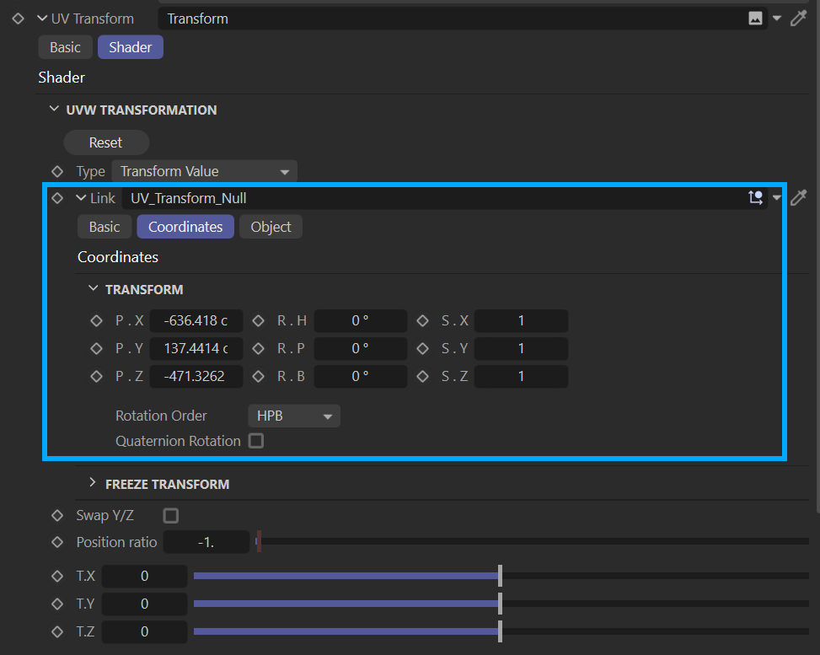The height and width of the screenshot is (655, 820).
Task: Click keyframe diamond beside Swap Y/Z
Action: coord(57,516)
